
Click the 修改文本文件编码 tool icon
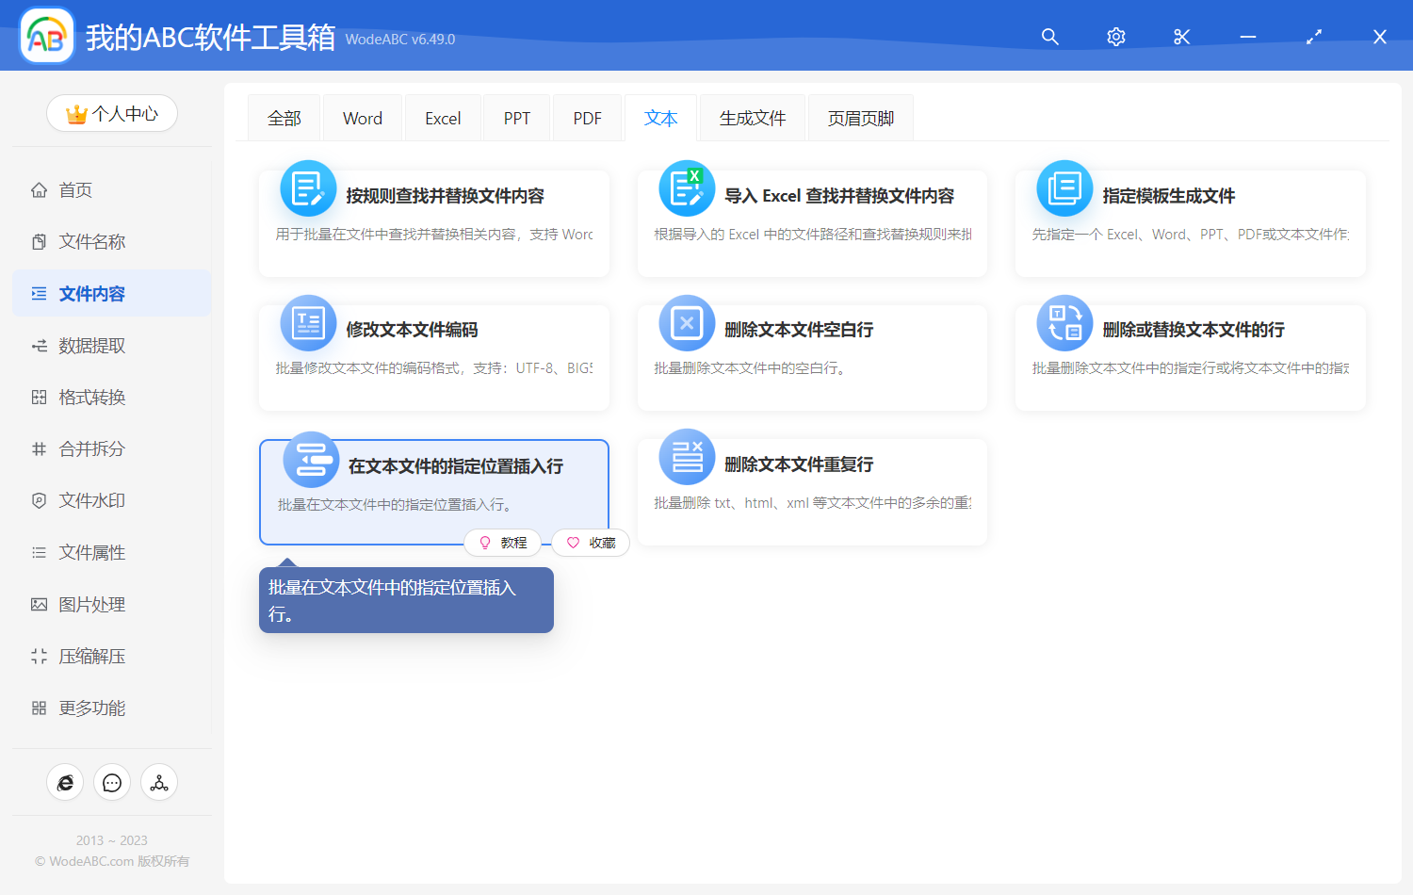pos(309,322)
